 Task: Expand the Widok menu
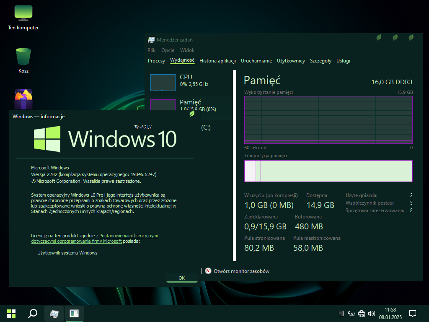point(187,50)
